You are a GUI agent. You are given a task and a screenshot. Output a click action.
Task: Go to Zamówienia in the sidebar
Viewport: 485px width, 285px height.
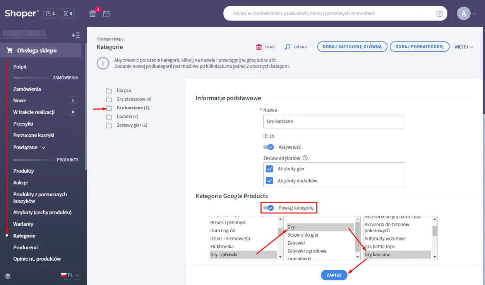pyautogui.click(x=27, y=89)
